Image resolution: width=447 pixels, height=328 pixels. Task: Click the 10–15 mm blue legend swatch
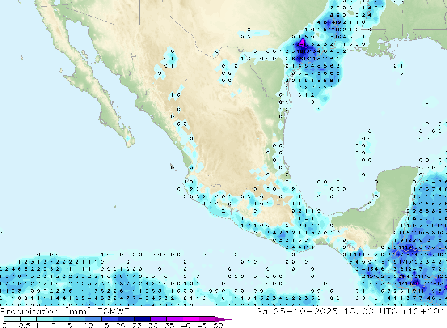(93, 319)
